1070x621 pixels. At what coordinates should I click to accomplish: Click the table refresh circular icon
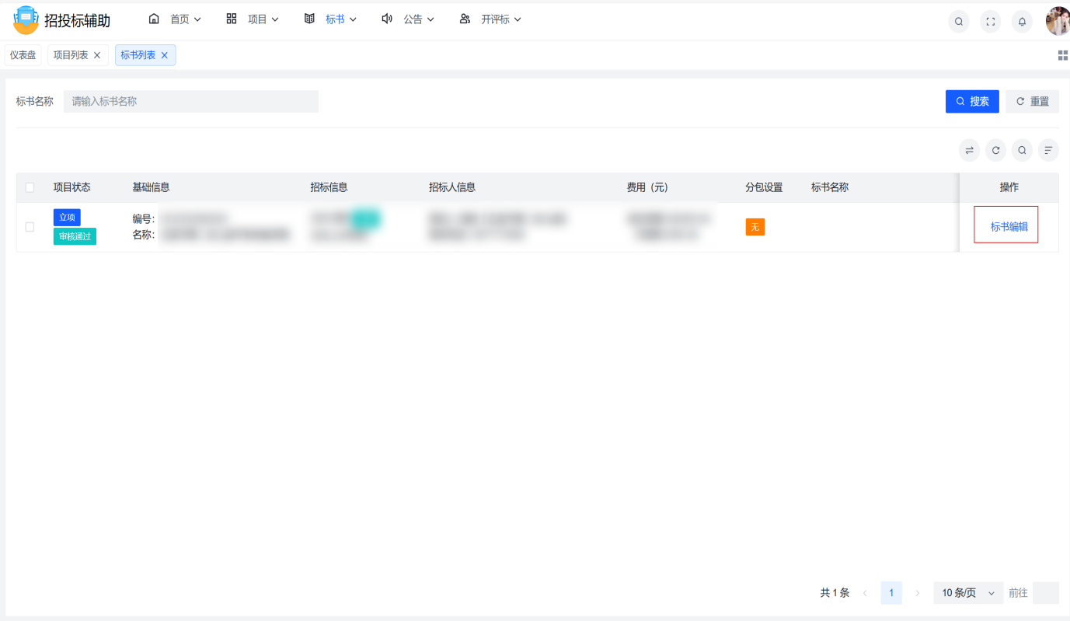point(995,151)
